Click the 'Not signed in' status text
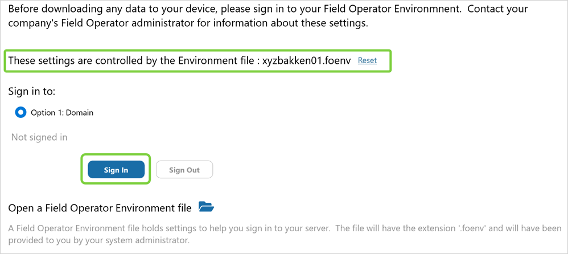The width and height of the screenshot is (568, 254). tap(39, 137)
